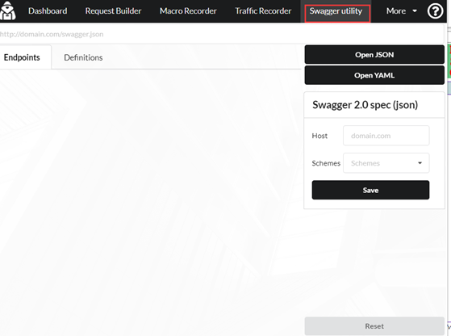Go to the Dashboard menu item

pyautogui.click(x=48, y=11)
